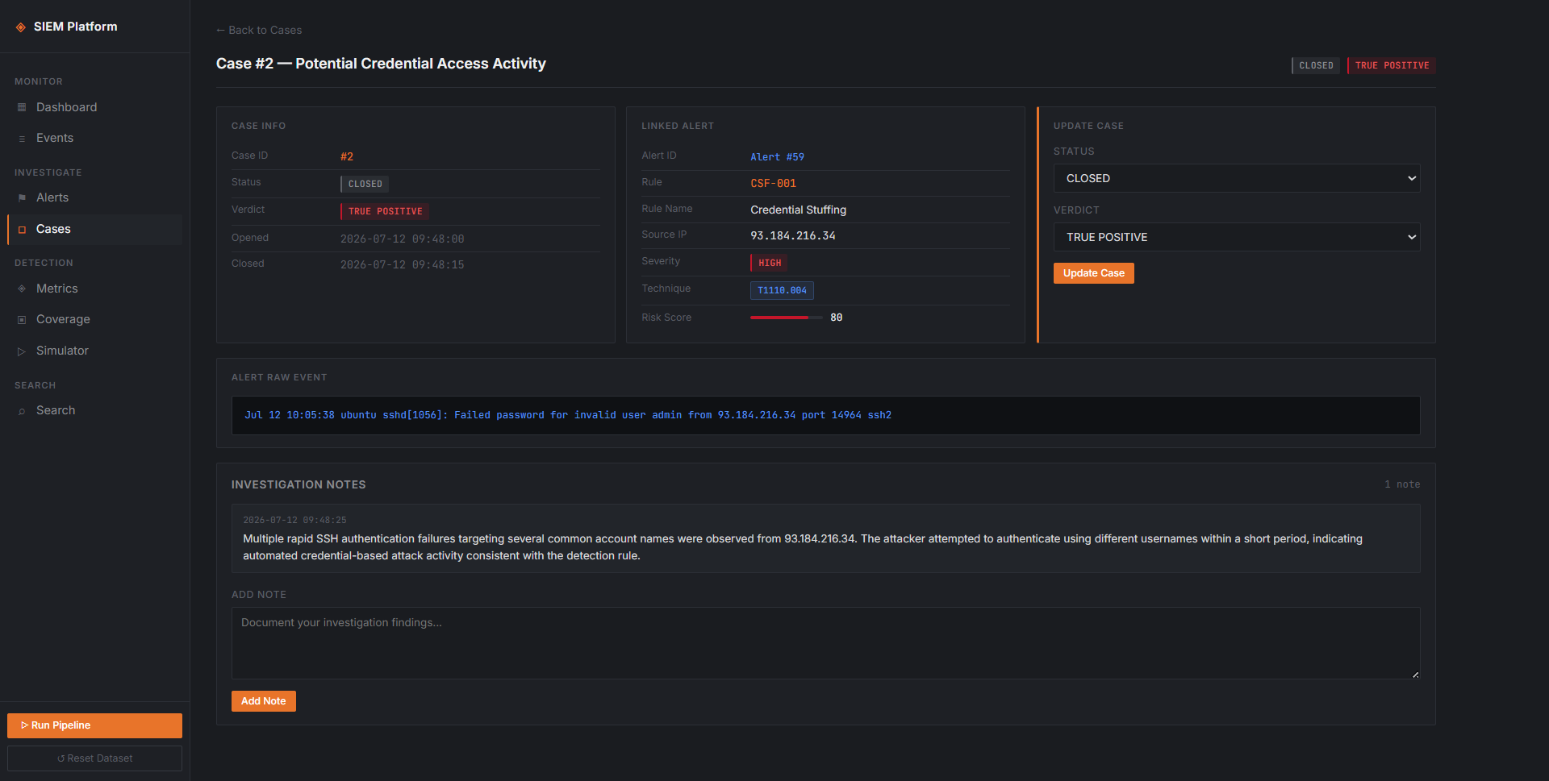Click the Run Pipeline button
The width and height of the screenshot is (1549, 781).
[x=94, y=725]
